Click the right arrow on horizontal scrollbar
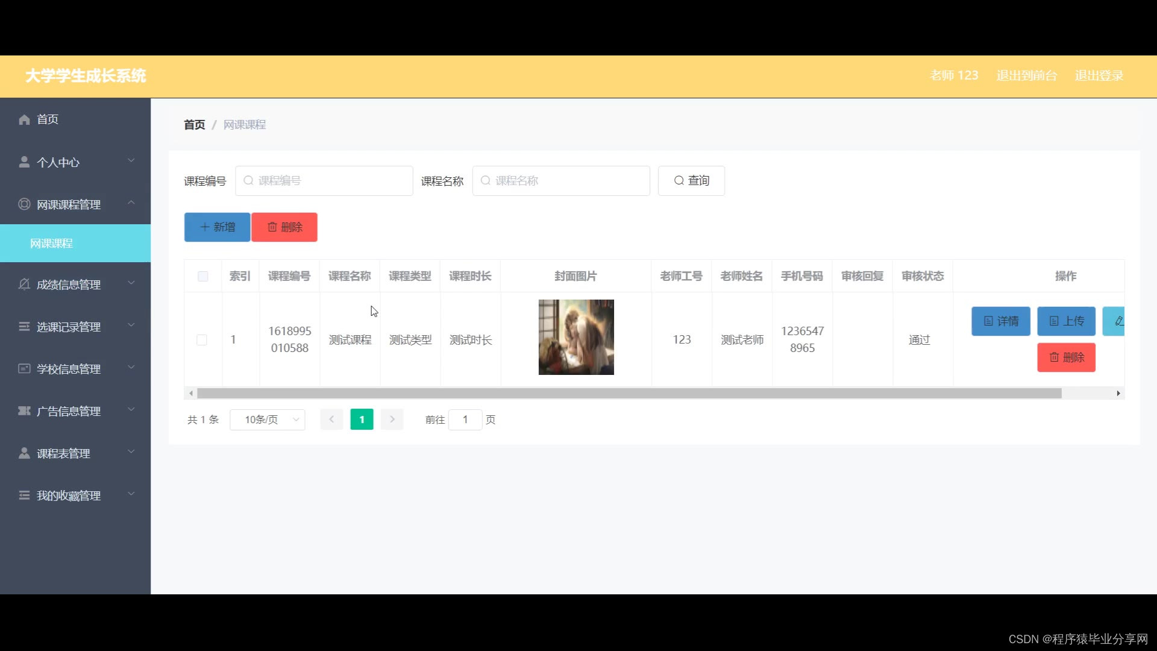Screen dimensions: 1157x651 point(1118,394)
